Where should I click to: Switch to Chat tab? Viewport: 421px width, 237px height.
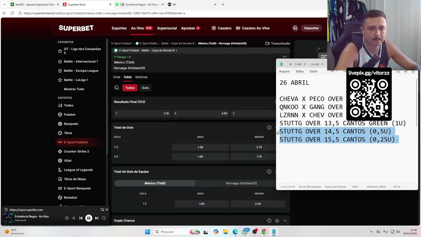117,77
